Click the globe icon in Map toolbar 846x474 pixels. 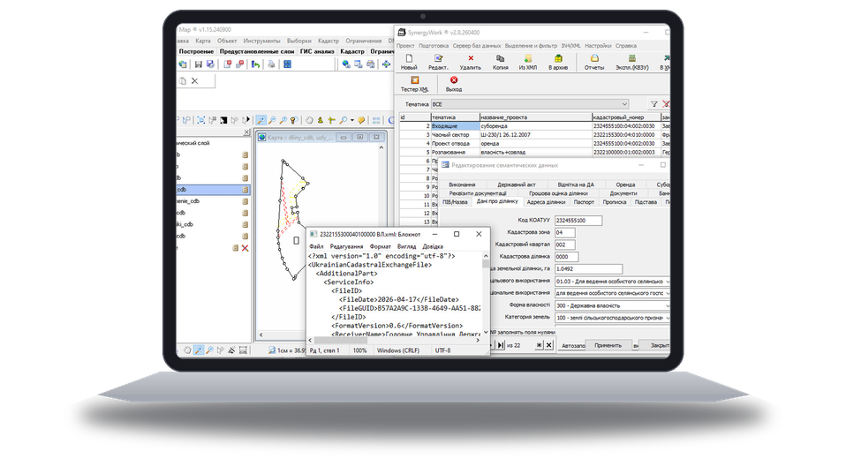click(x=346, y=64)
